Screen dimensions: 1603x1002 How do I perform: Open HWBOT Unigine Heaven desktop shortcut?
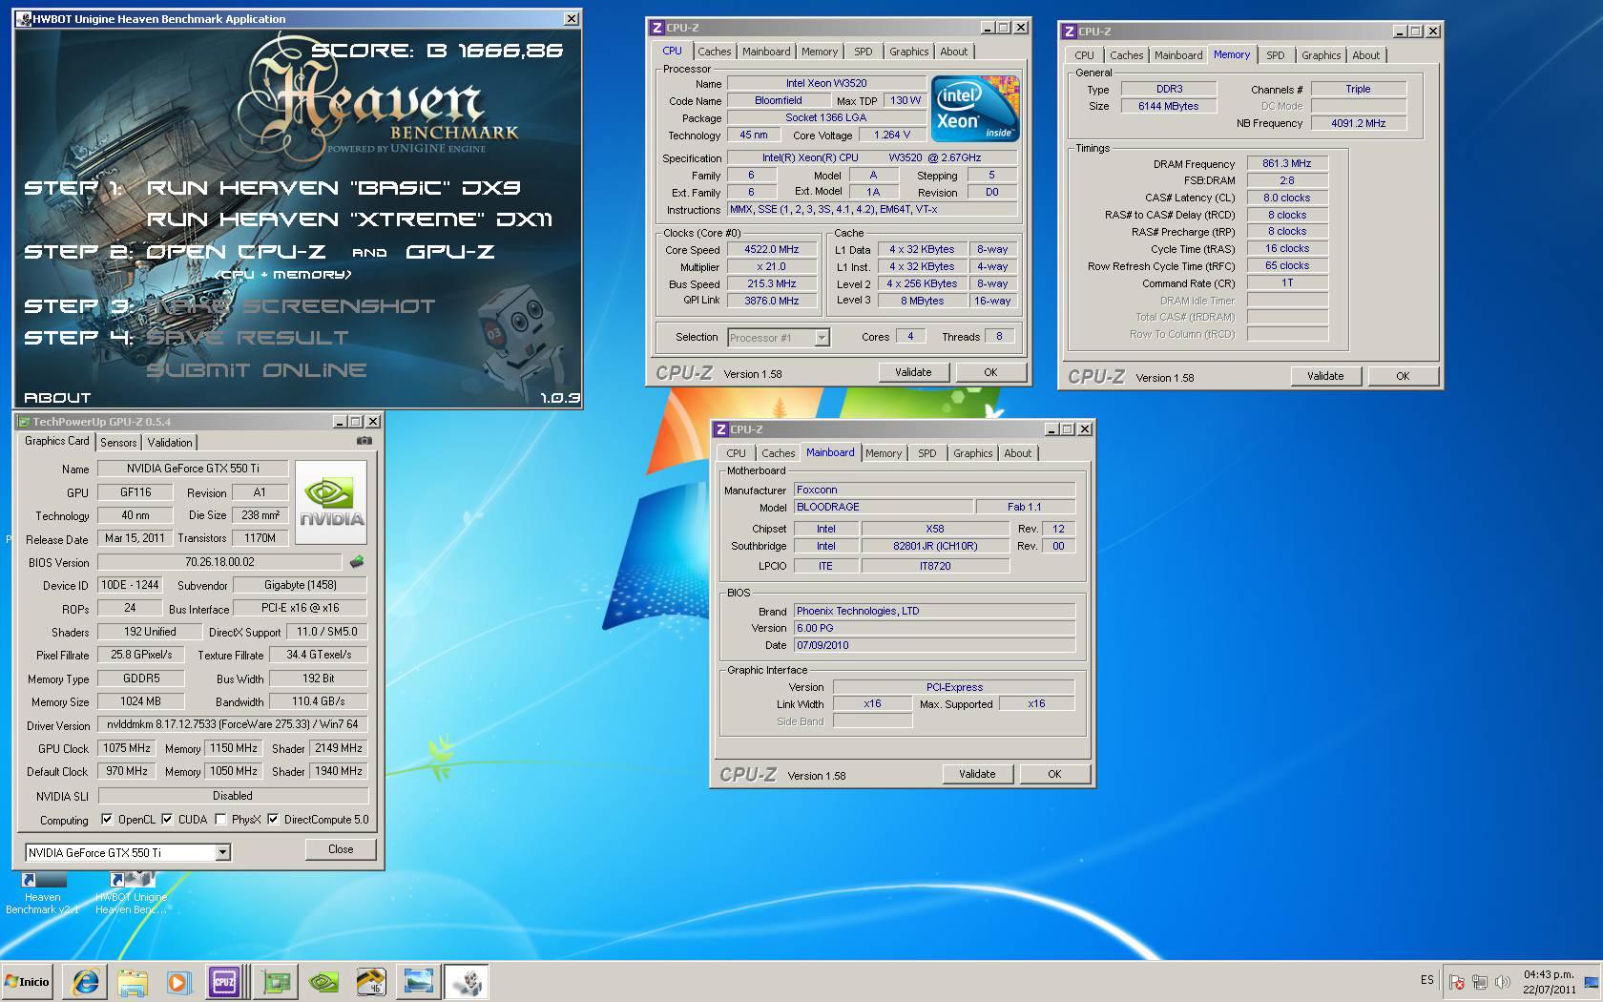[131, 893]
